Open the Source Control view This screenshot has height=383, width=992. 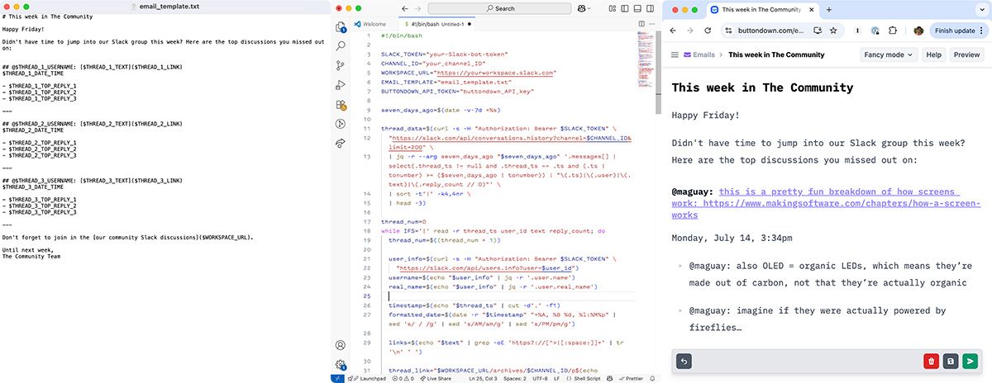tap(340, 65)
